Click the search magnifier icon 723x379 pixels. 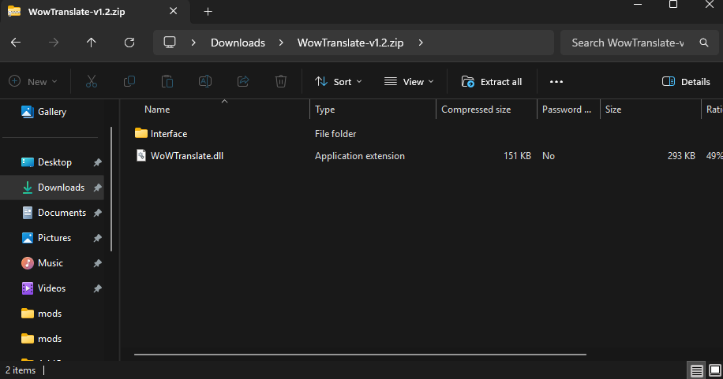pyautogui.click(x=703, y=43)
